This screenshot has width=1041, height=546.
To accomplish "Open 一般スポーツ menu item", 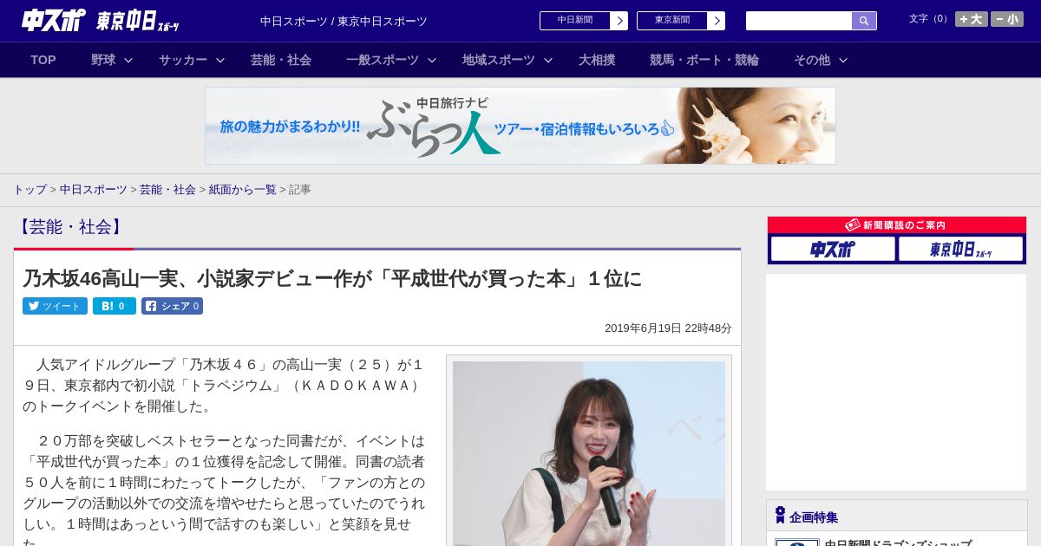I will point(383,60).
